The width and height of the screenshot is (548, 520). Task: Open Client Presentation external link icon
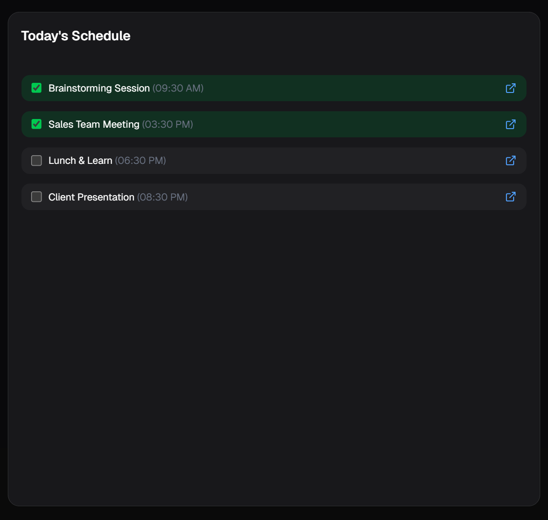[x=510, y=197]
